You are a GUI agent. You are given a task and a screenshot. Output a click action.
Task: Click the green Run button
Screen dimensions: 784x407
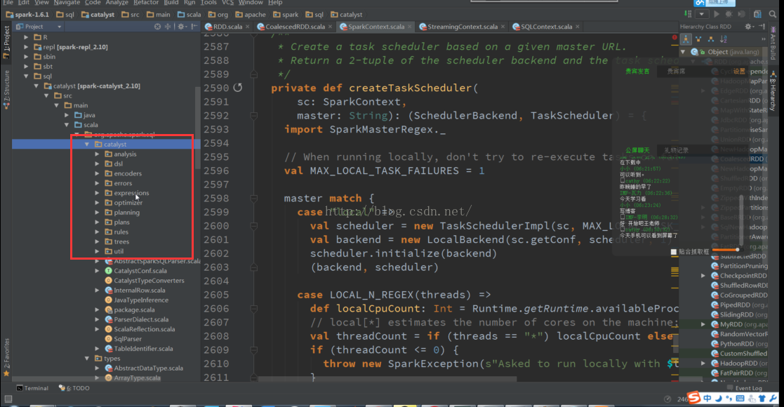point(717,15)
